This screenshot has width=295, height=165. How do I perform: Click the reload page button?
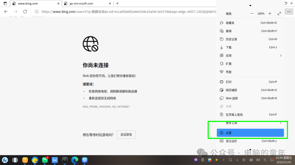25,12
